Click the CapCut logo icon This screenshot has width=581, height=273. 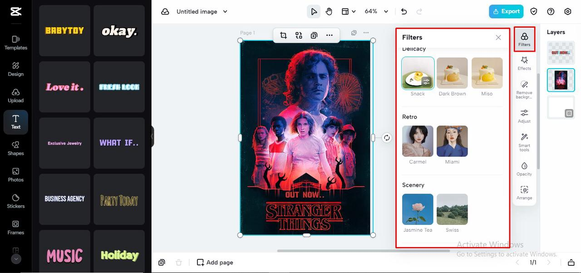16,11
